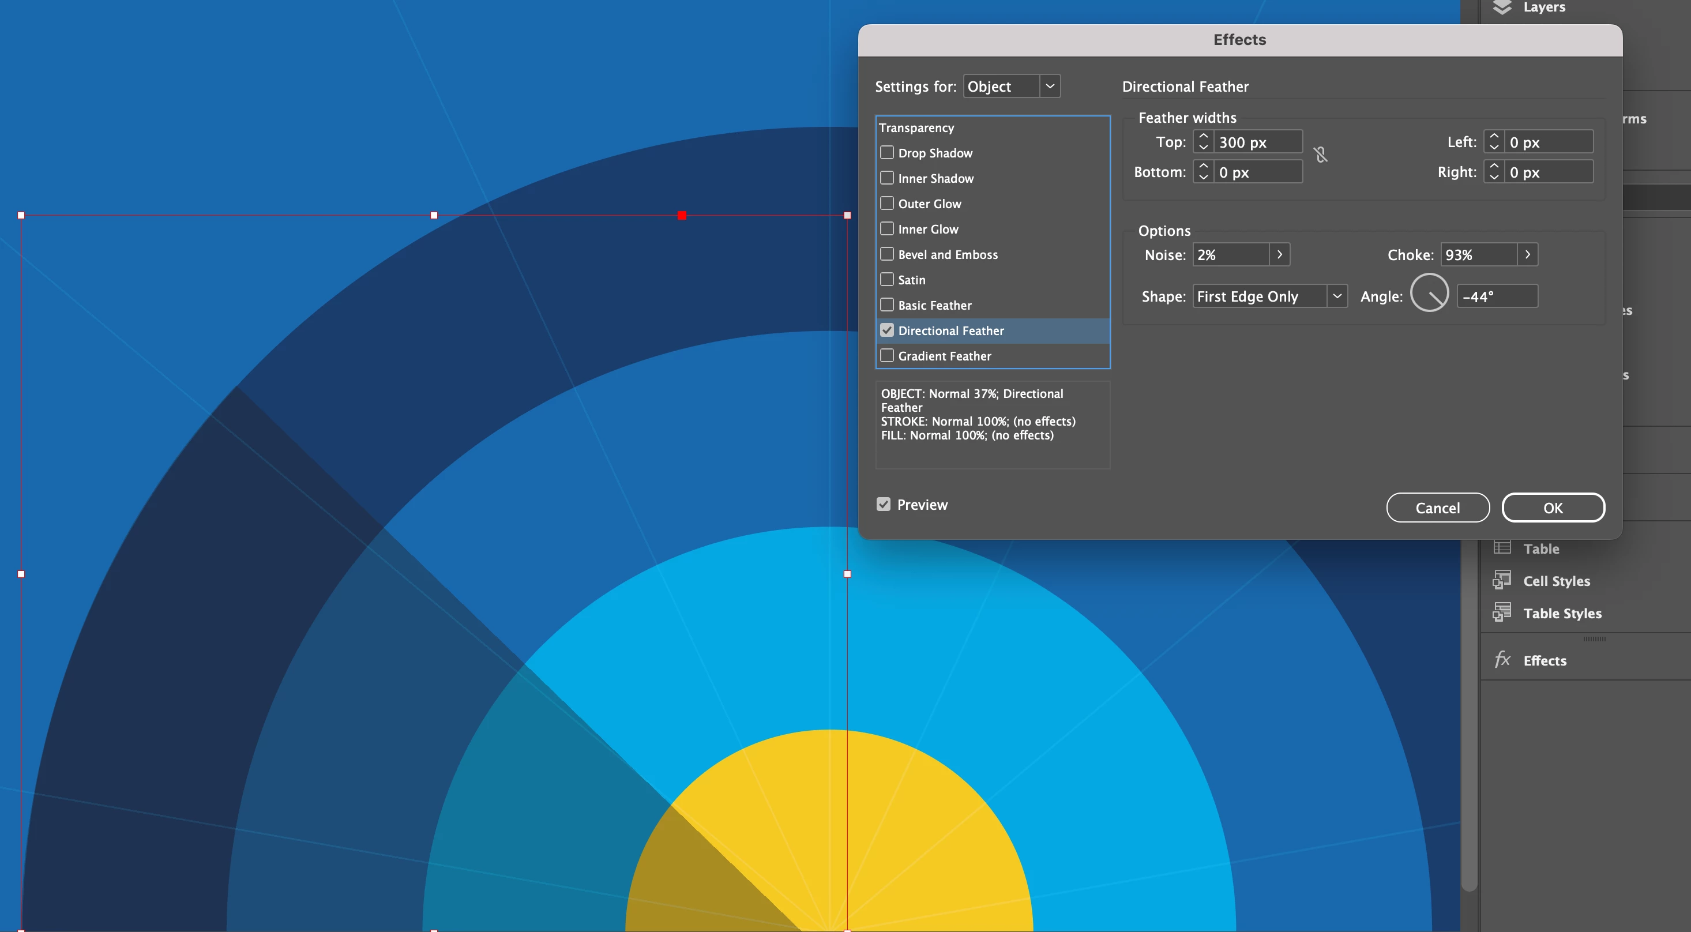Enable the Gradient Feather checkbox
Viewport: 1691px width, 932px height.
[887, 356]
